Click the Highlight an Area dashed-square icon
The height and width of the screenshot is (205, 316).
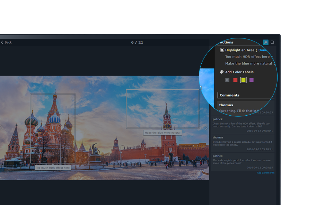coord(222,50)
